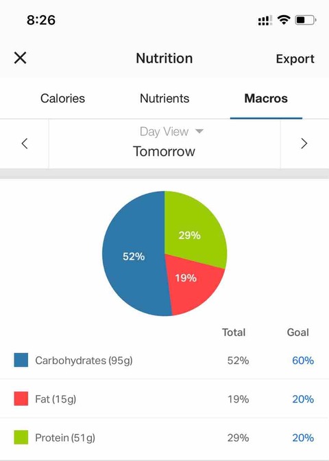
Task: Click the blue Carbohydrates color swatch
Action: pyautogui.click(x=21, y=360)
